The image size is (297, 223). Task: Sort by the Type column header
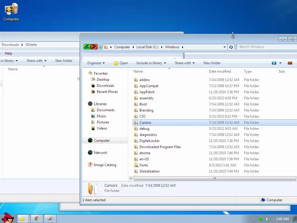pos(259,71)
